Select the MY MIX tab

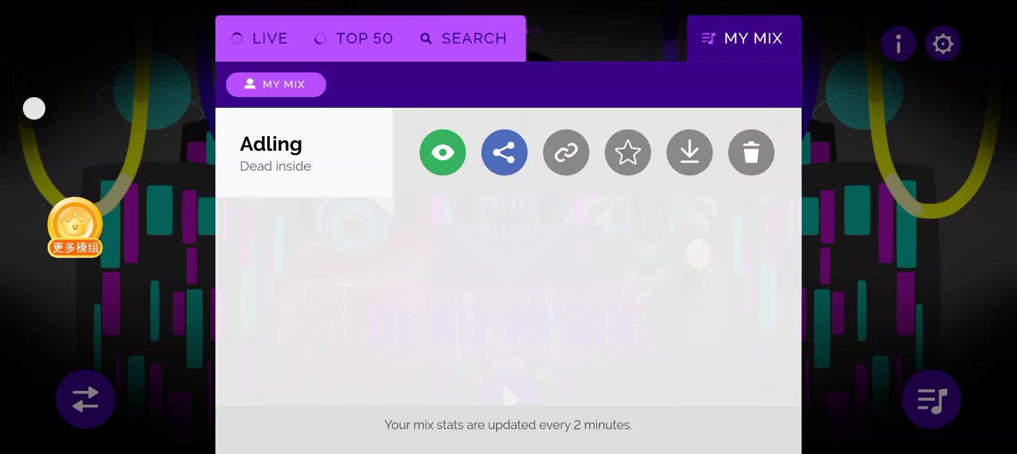tap(744, 38)
